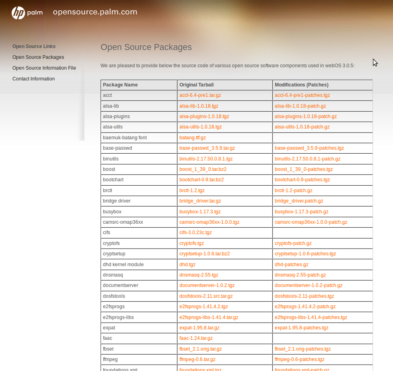Download e2fsprogs-1.41.4.2.tgz

point(204,307)
